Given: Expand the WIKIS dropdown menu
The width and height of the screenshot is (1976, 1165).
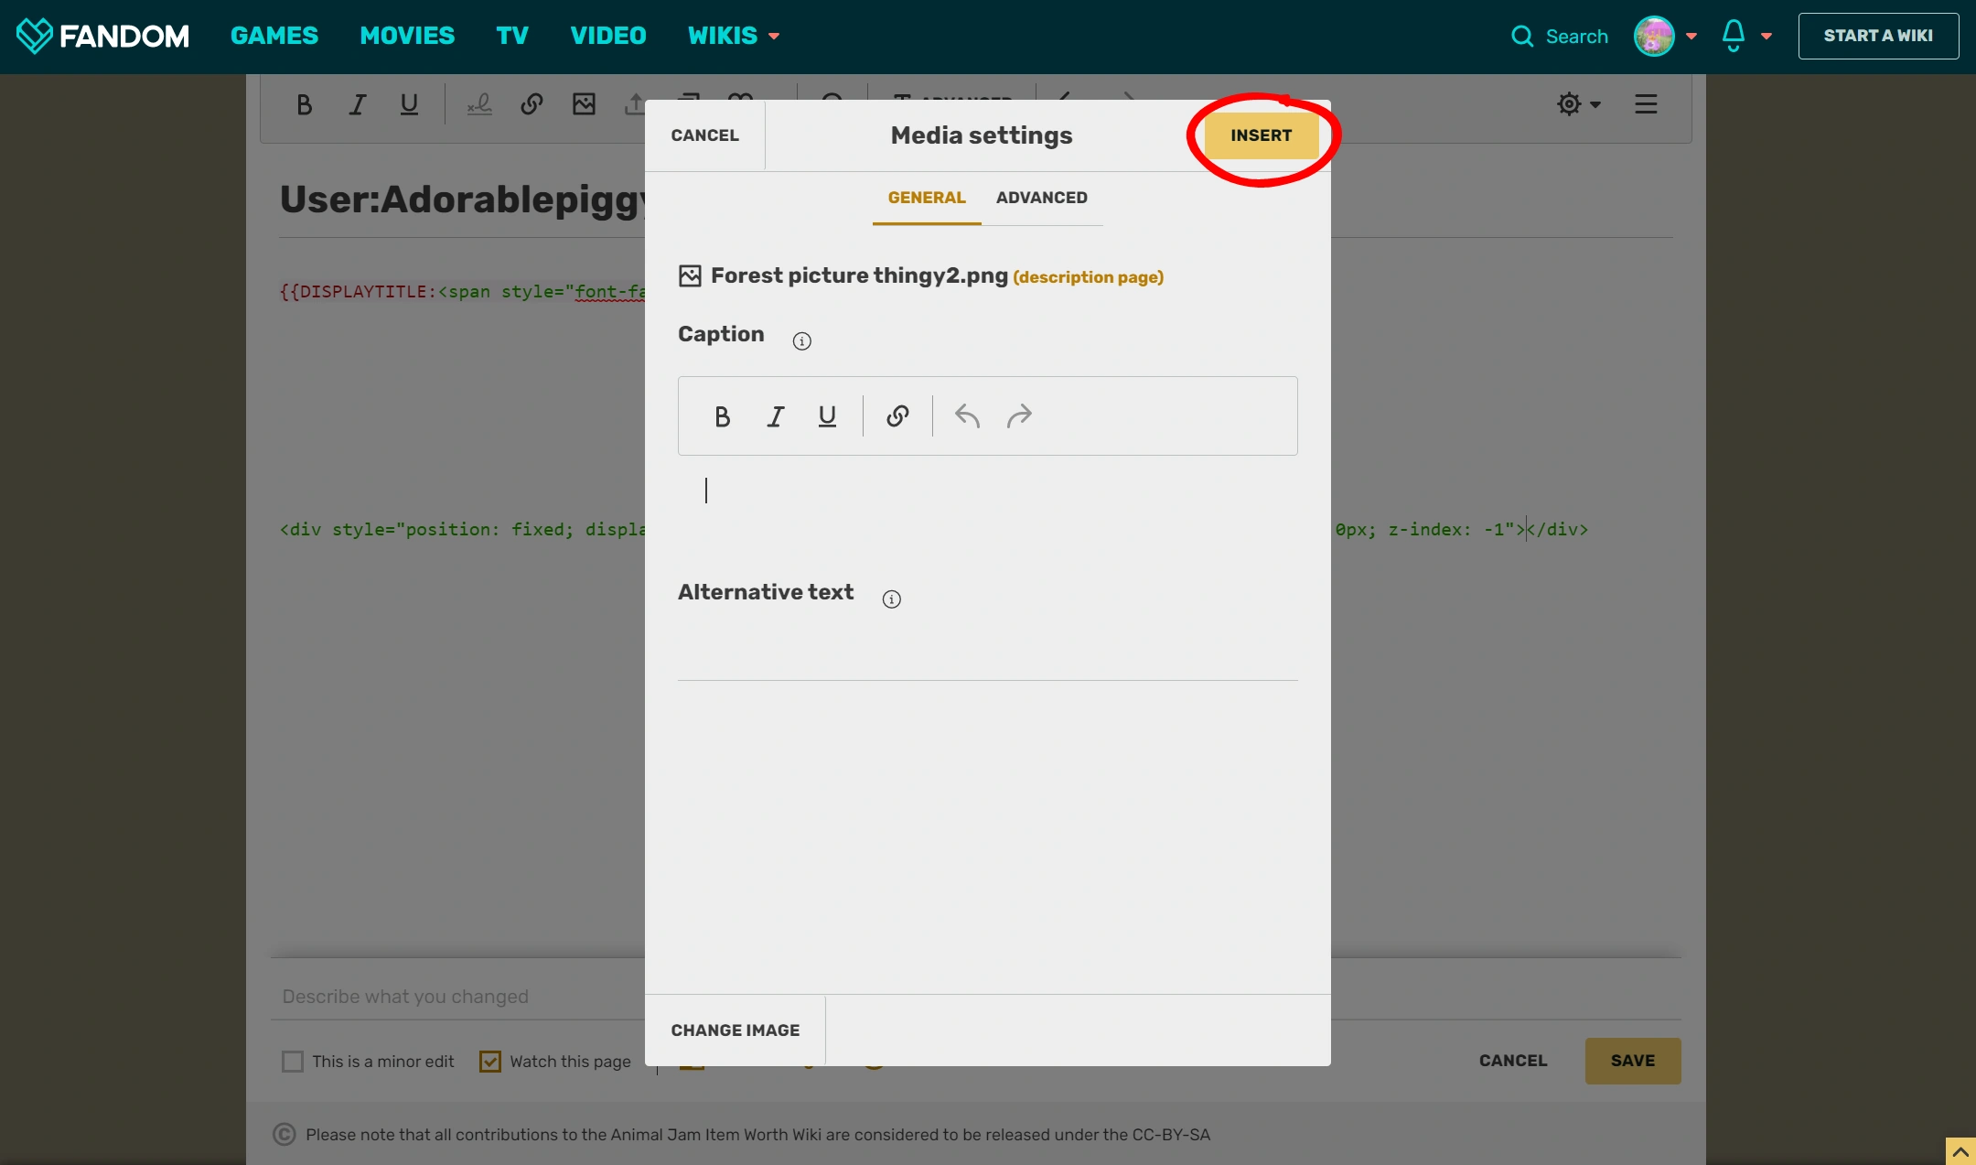Looking at the screenshot, I should click(x=734, y=36).
